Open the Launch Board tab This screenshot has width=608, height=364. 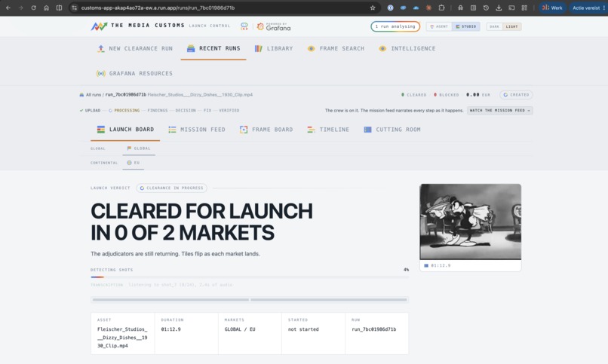pyautogui.click(x=125, y=130)
